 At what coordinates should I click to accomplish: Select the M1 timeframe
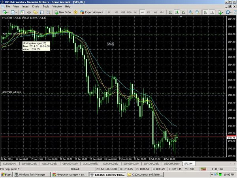pos(110,12)
